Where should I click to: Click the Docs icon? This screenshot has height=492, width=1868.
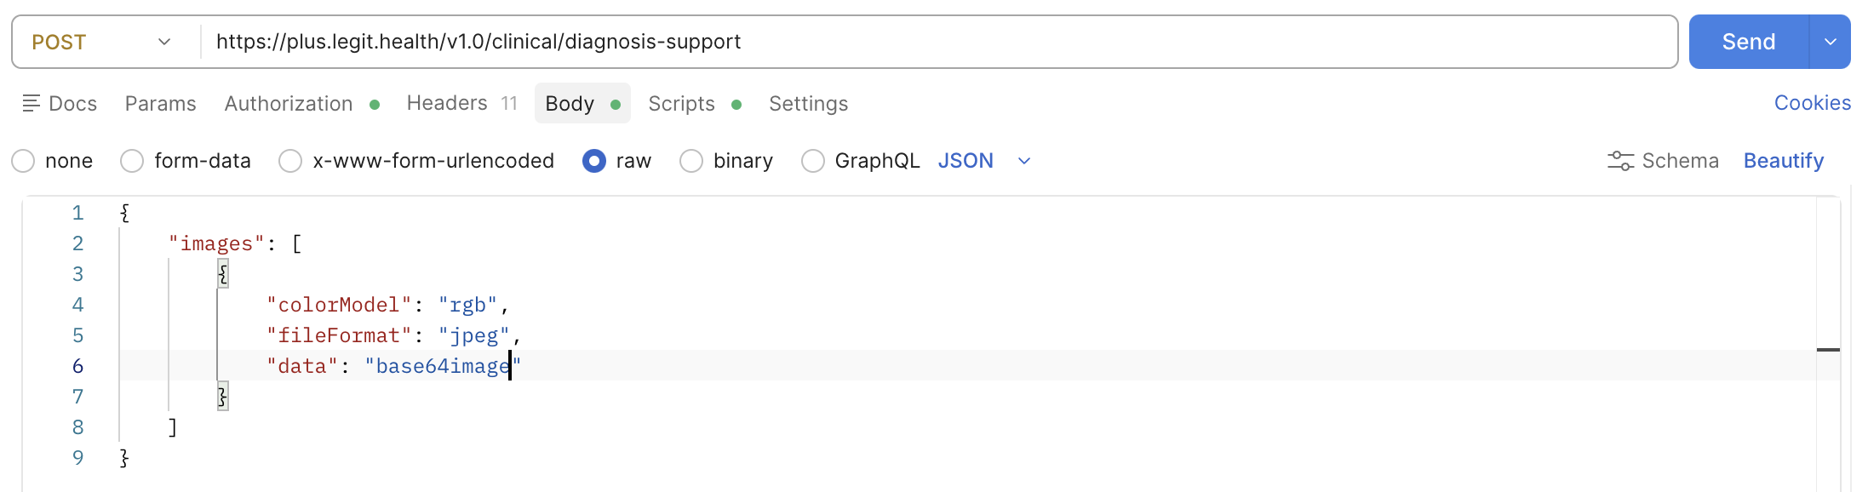click(x=32, y=104)
